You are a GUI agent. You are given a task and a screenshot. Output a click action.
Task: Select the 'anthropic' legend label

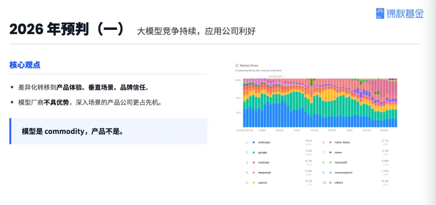pos(264,142)
